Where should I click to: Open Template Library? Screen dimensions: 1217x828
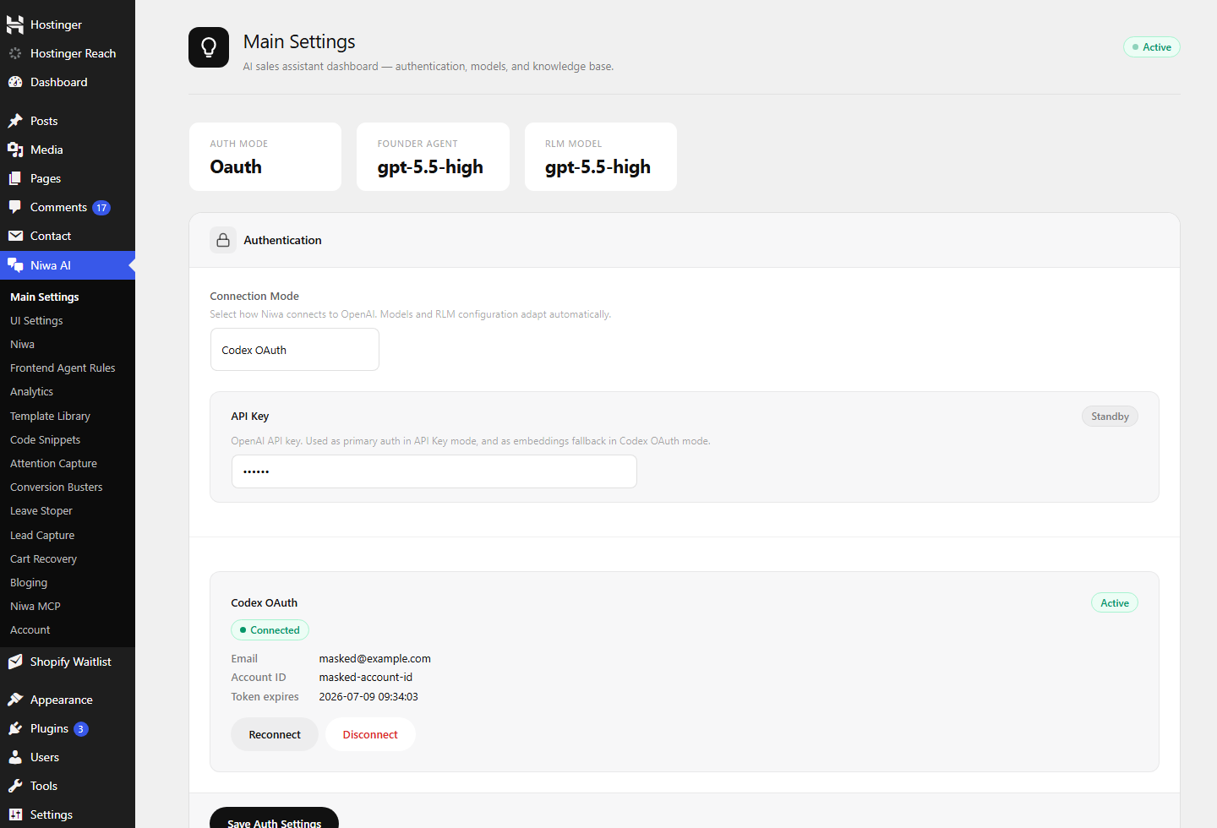click(x=50, y=416)
